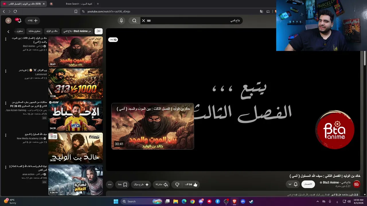Go back using the browser back arrow
367x206 pixels.
pos(4,11)
